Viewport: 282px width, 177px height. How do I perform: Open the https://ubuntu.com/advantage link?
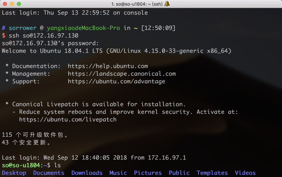pyautogui.click(x=116, y=81)
